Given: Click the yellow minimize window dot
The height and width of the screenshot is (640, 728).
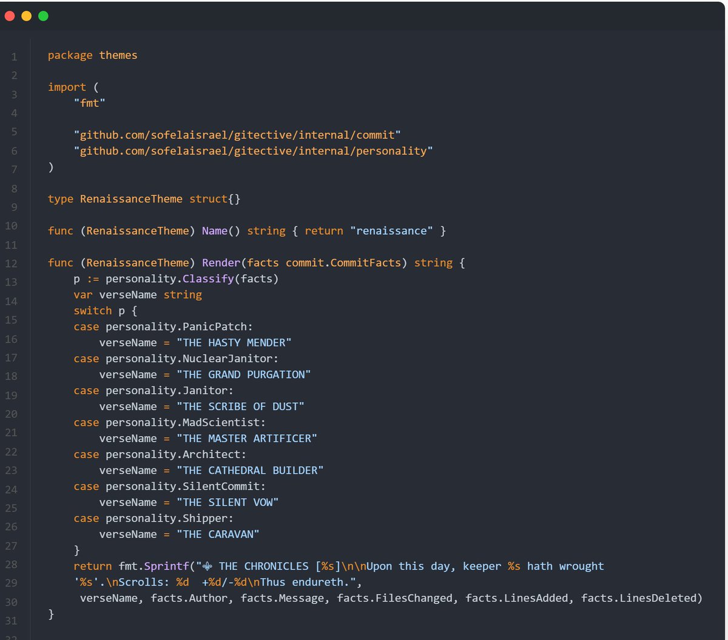Looking at the screenshot, I should click(26, 16).
